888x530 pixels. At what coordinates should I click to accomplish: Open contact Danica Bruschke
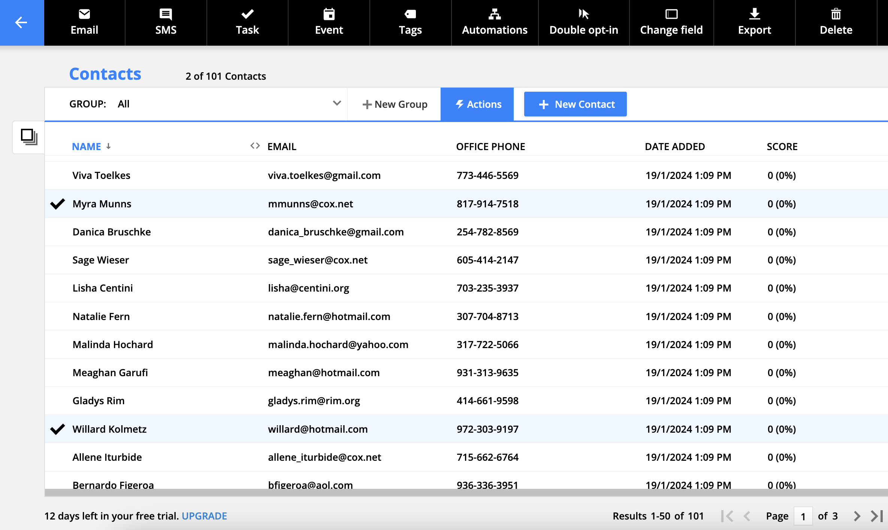[112, 232]
